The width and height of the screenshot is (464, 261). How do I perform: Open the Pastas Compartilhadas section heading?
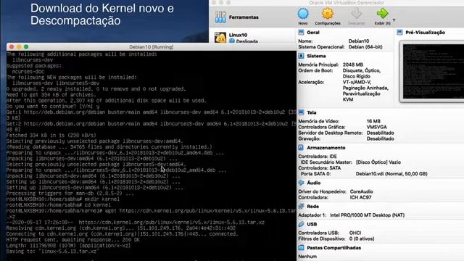pos(333,248)
